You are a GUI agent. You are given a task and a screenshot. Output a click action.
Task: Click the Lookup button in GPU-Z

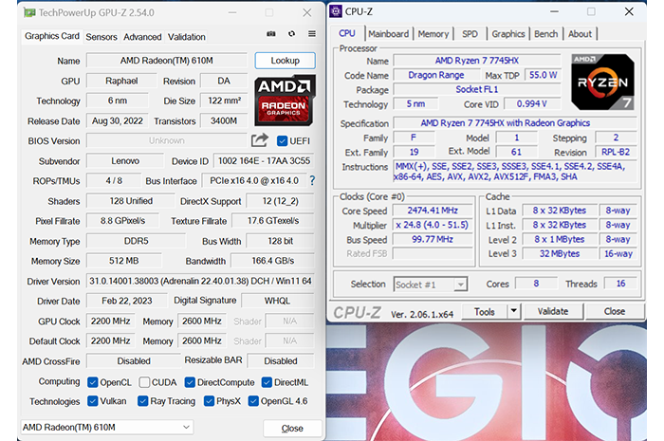click(285, 61)
